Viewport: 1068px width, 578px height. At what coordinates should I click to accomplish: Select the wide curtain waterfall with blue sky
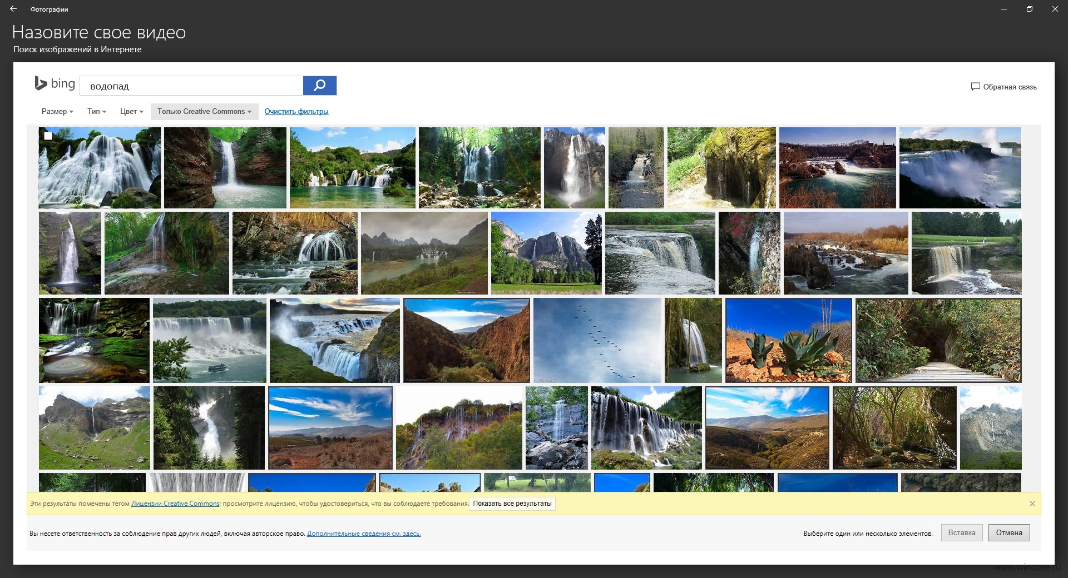[646, 428]
